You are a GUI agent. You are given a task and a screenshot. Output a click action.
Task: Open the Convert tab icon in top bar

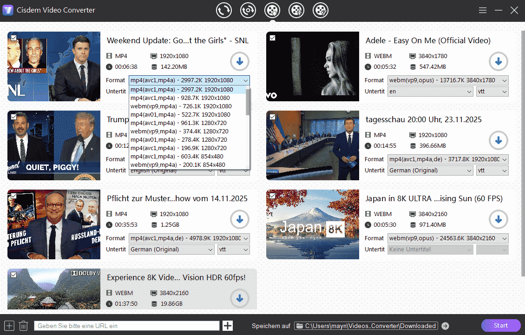[x=224, y=10]
